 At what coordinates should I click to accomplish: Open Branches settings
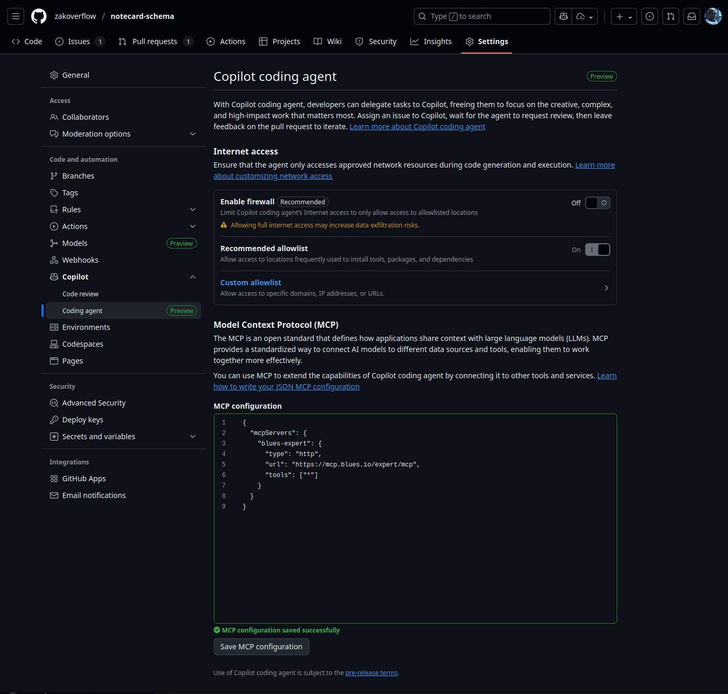pyautogui.click(x=123, y=176)
